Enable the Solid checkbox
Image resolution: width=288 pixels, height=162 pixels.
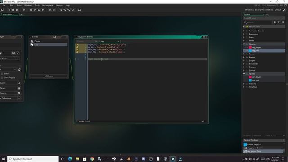click(2, 74)
